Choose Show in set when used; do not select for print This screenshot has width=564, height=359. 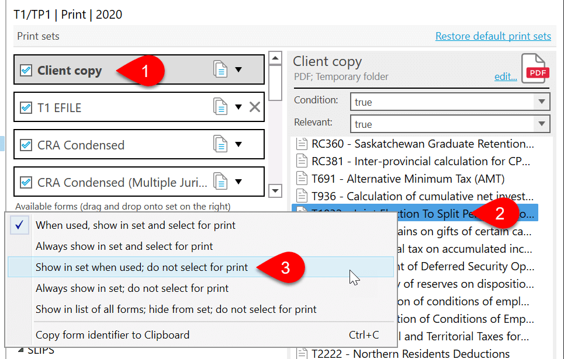tap(200, 267)
